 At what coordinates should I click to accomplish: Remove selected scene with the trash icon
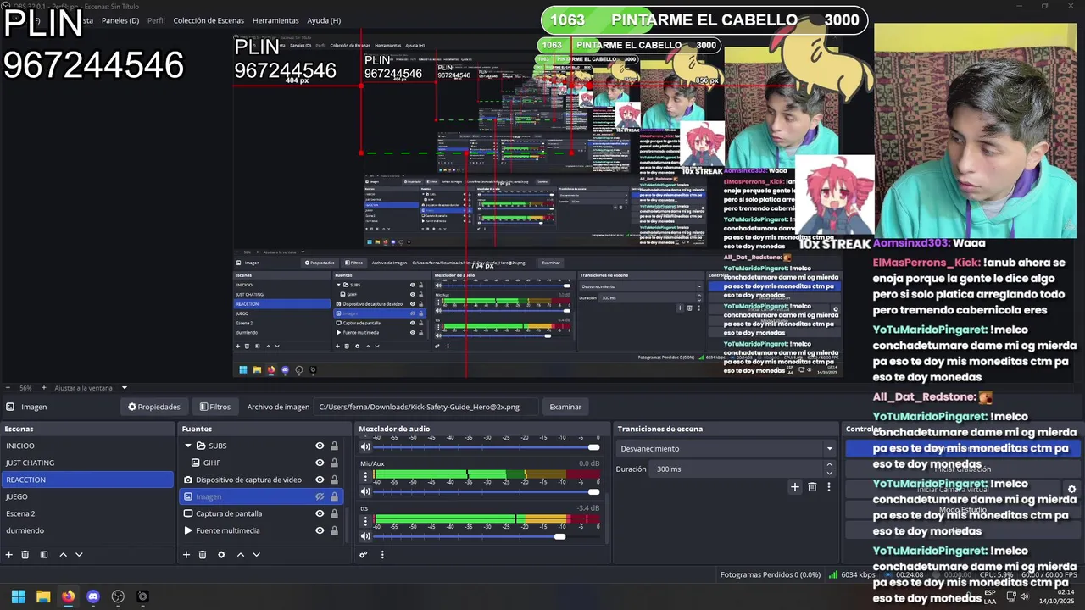tap(25, 555)
